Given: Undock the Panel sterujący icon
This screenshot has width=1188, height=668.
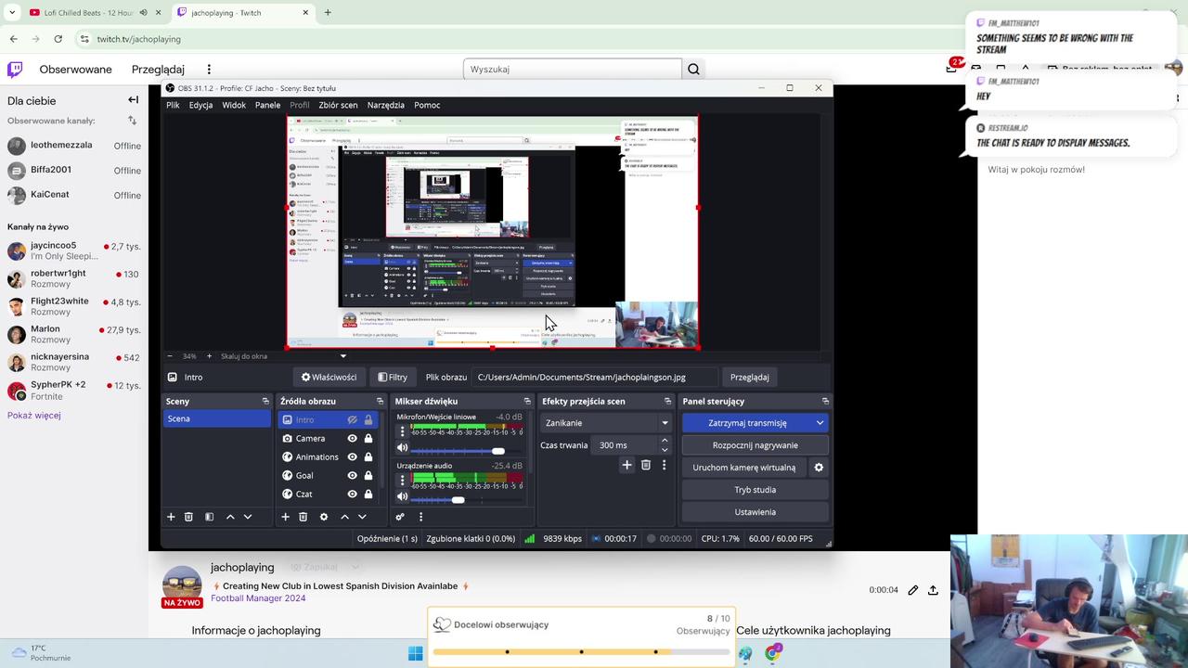Looking at the screenshot, I should coord(825,402).
